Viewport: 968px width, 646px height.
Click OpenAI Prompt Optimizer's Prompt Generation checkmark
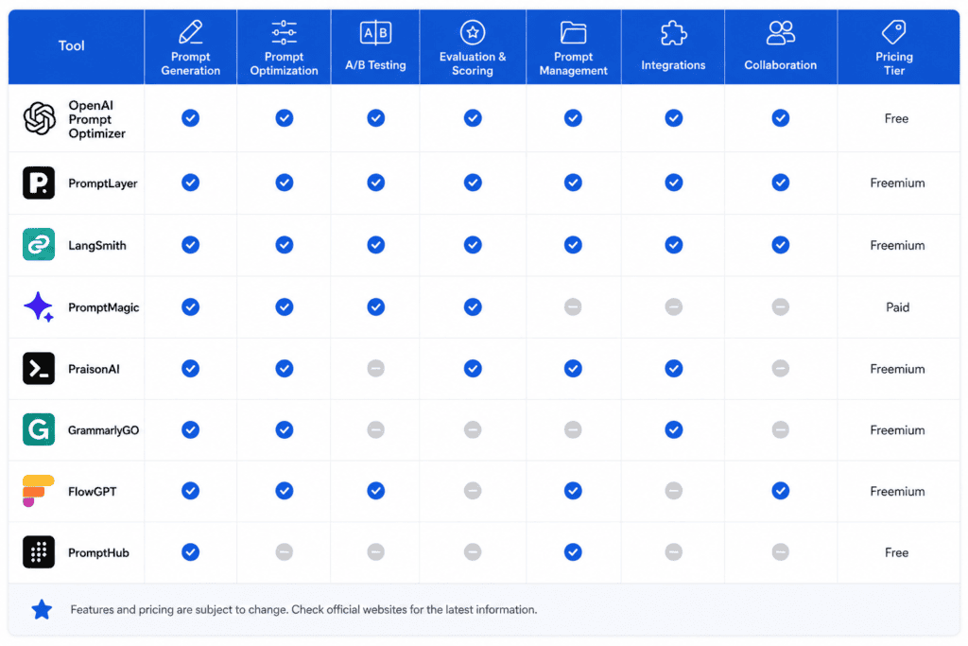click(190, 118)
